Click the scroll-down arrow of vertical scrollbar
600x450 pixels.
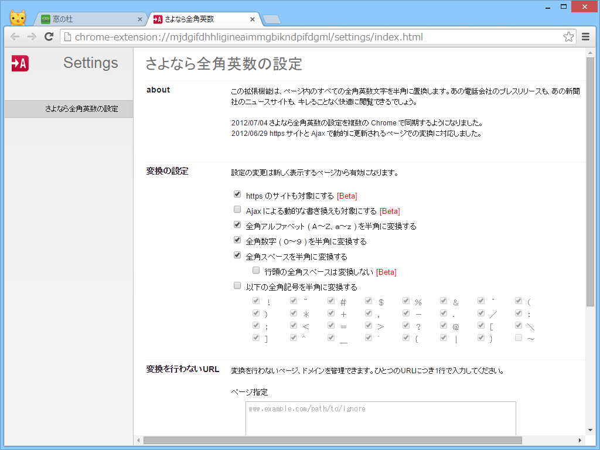click(590, 430)
